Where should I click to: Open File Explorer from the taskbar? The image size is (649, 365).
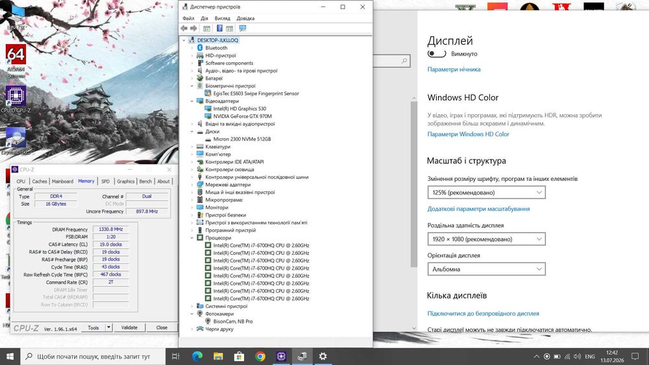[x=218, y=357]
